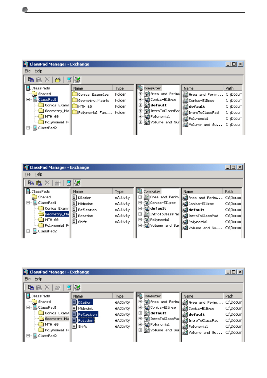Select Reflection in the middle window eActivity list
Image resolution: width=267 pixels, height=378 pixels.
[87, 210]
